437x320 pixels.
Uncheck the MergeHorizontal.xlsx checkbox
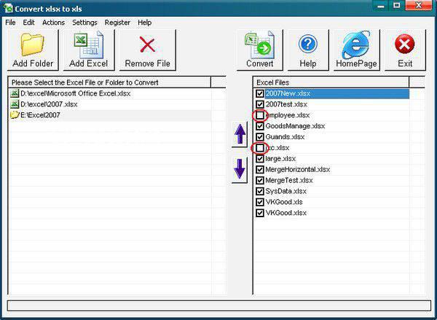pyautogui.click(x=260, y=170)
